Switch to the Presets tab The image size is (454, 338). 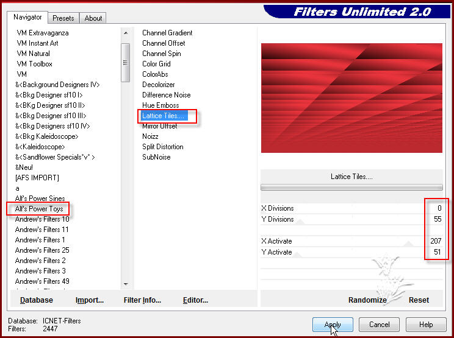point(63,18)
